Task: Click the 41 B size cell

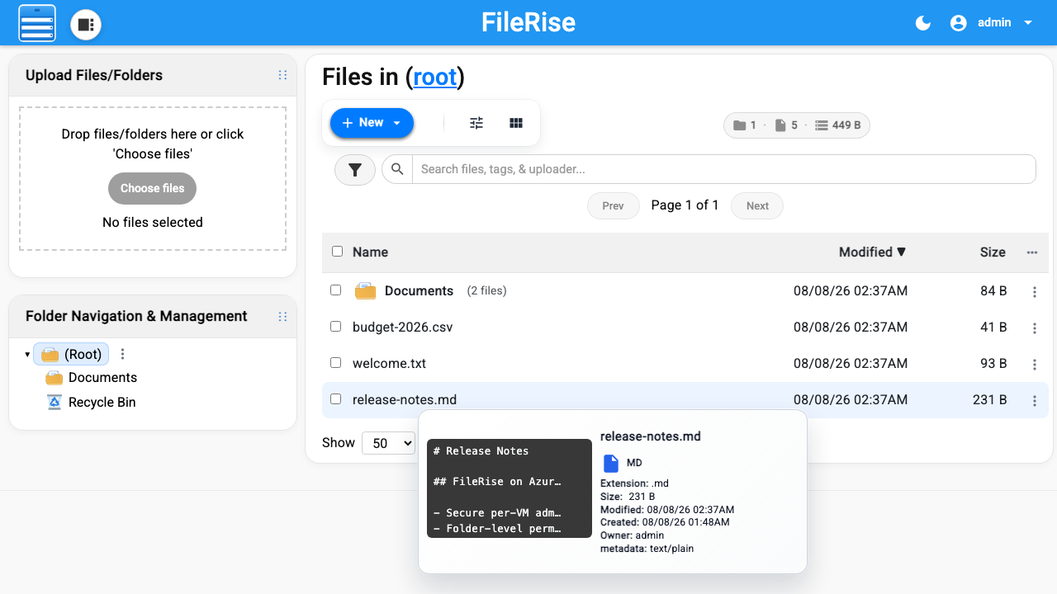Action: coord(993,328)
